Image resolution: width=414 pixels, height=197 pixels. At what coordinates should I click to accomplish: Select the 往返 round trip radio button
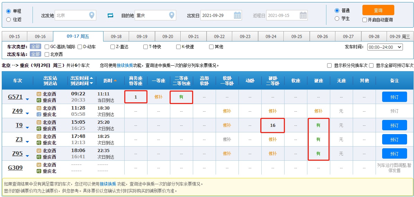(9, 20)
